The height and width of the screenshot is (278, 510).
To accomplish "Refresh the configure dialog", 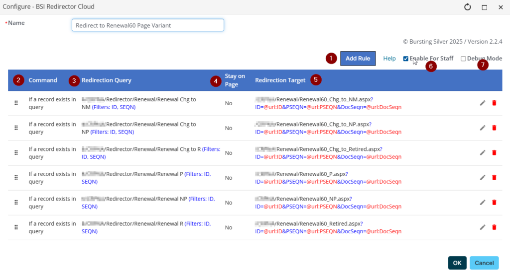I will 467,7.
